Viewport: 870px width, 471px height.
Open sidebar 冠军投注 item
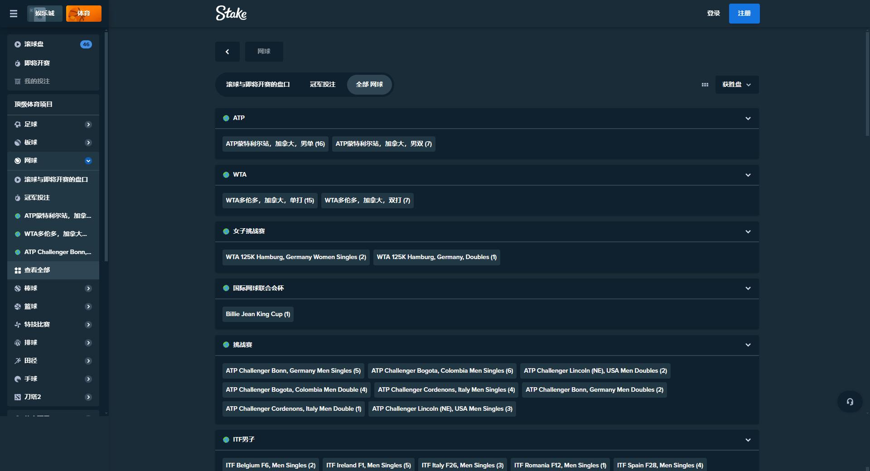pyautogui.click(x=53, y=198)
